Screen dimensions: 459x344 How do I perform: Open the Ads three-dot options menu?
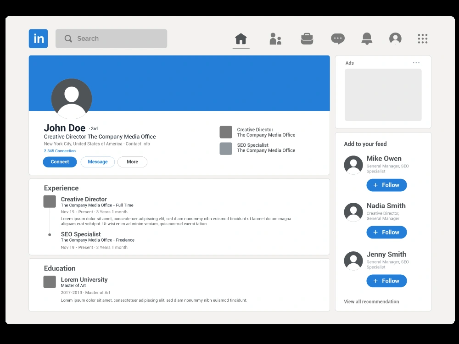[416, 63]
